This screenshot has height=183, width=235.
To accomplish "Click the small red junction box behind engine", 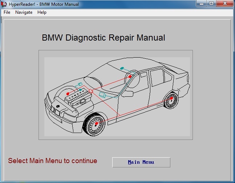I will [91, 91].
